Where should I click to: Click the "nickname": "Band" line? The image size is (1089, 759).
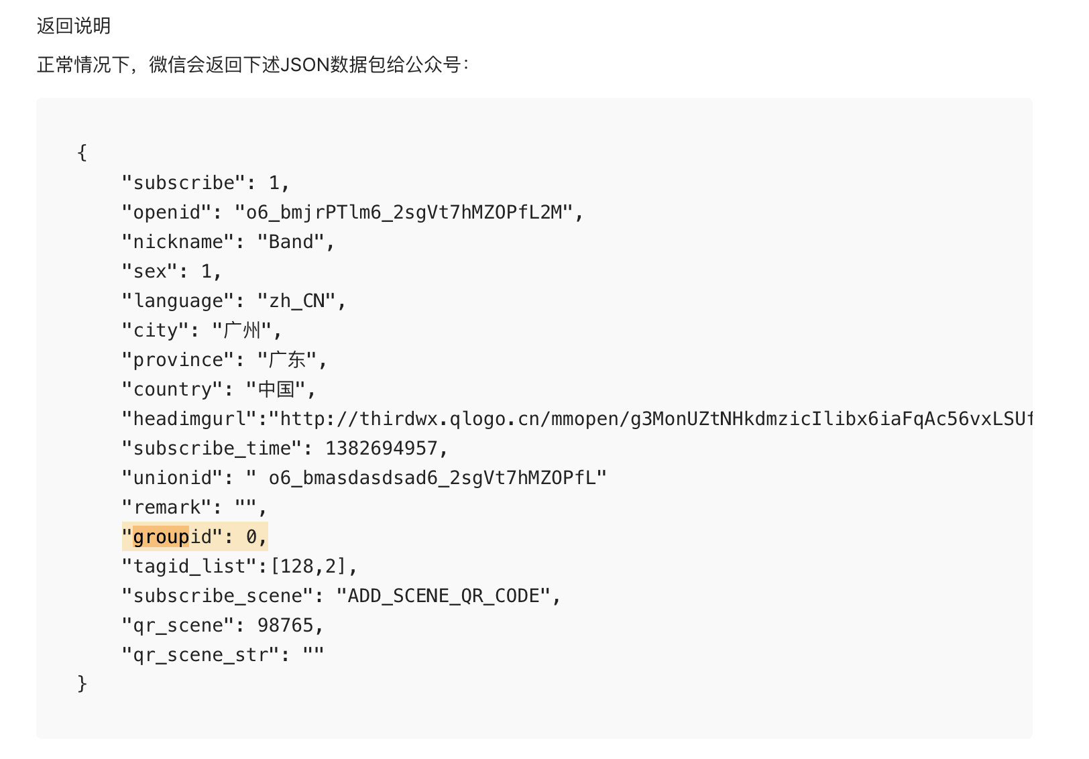point(228,242)
